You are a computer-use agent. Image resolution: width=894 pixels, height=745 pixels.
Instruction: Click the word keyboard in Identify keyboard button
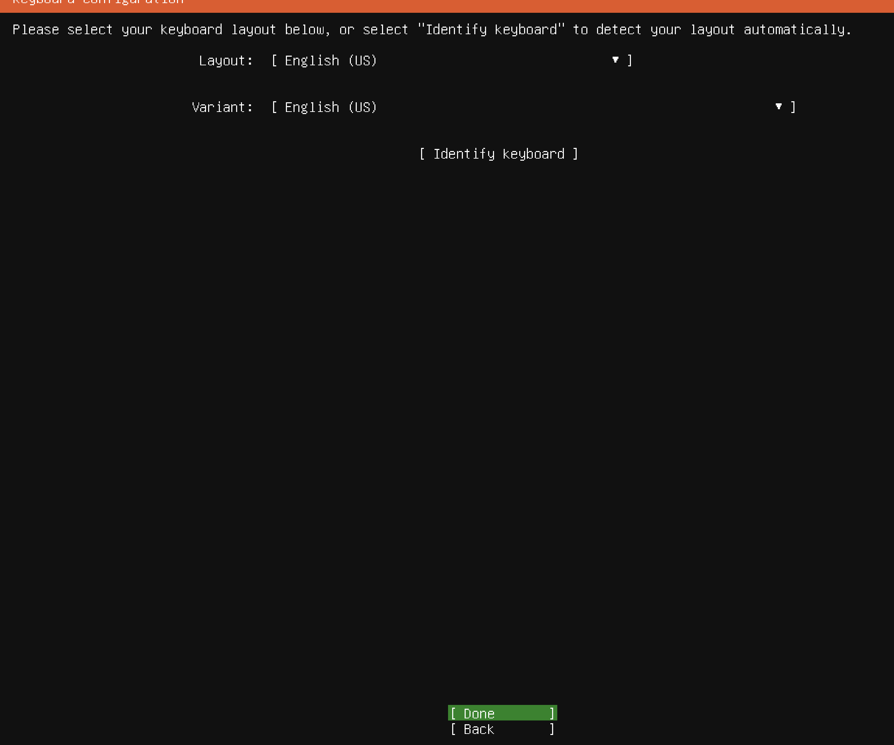click(533, 153)
